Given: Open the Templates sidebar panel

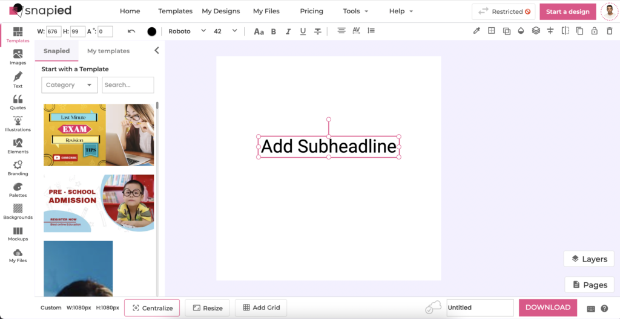Looking at the screenshot, I should pyautogui.click(x=18, y=35).
